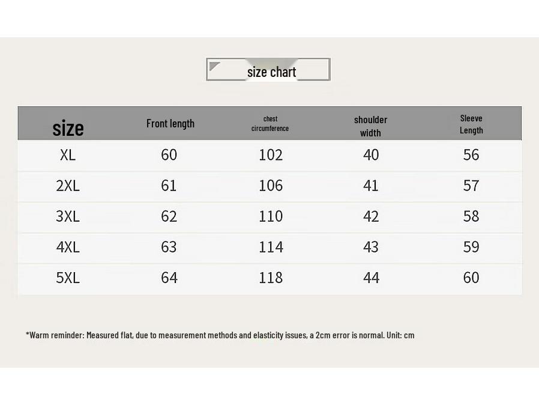Select the "chest circumference" column header
The width and height of the screenshot is (539, 405).
coord(270,124)
